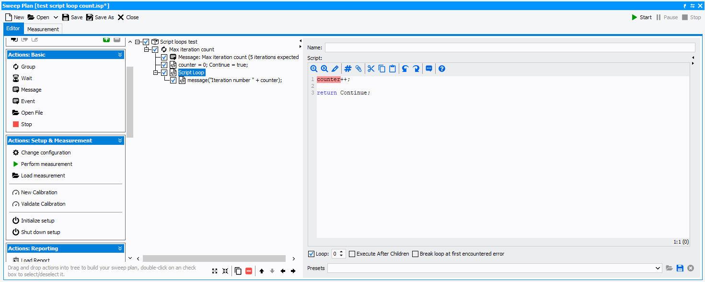Click the actions panel vertical scrollbar
This screenshot has height=282, width=705.
point(130,102)
